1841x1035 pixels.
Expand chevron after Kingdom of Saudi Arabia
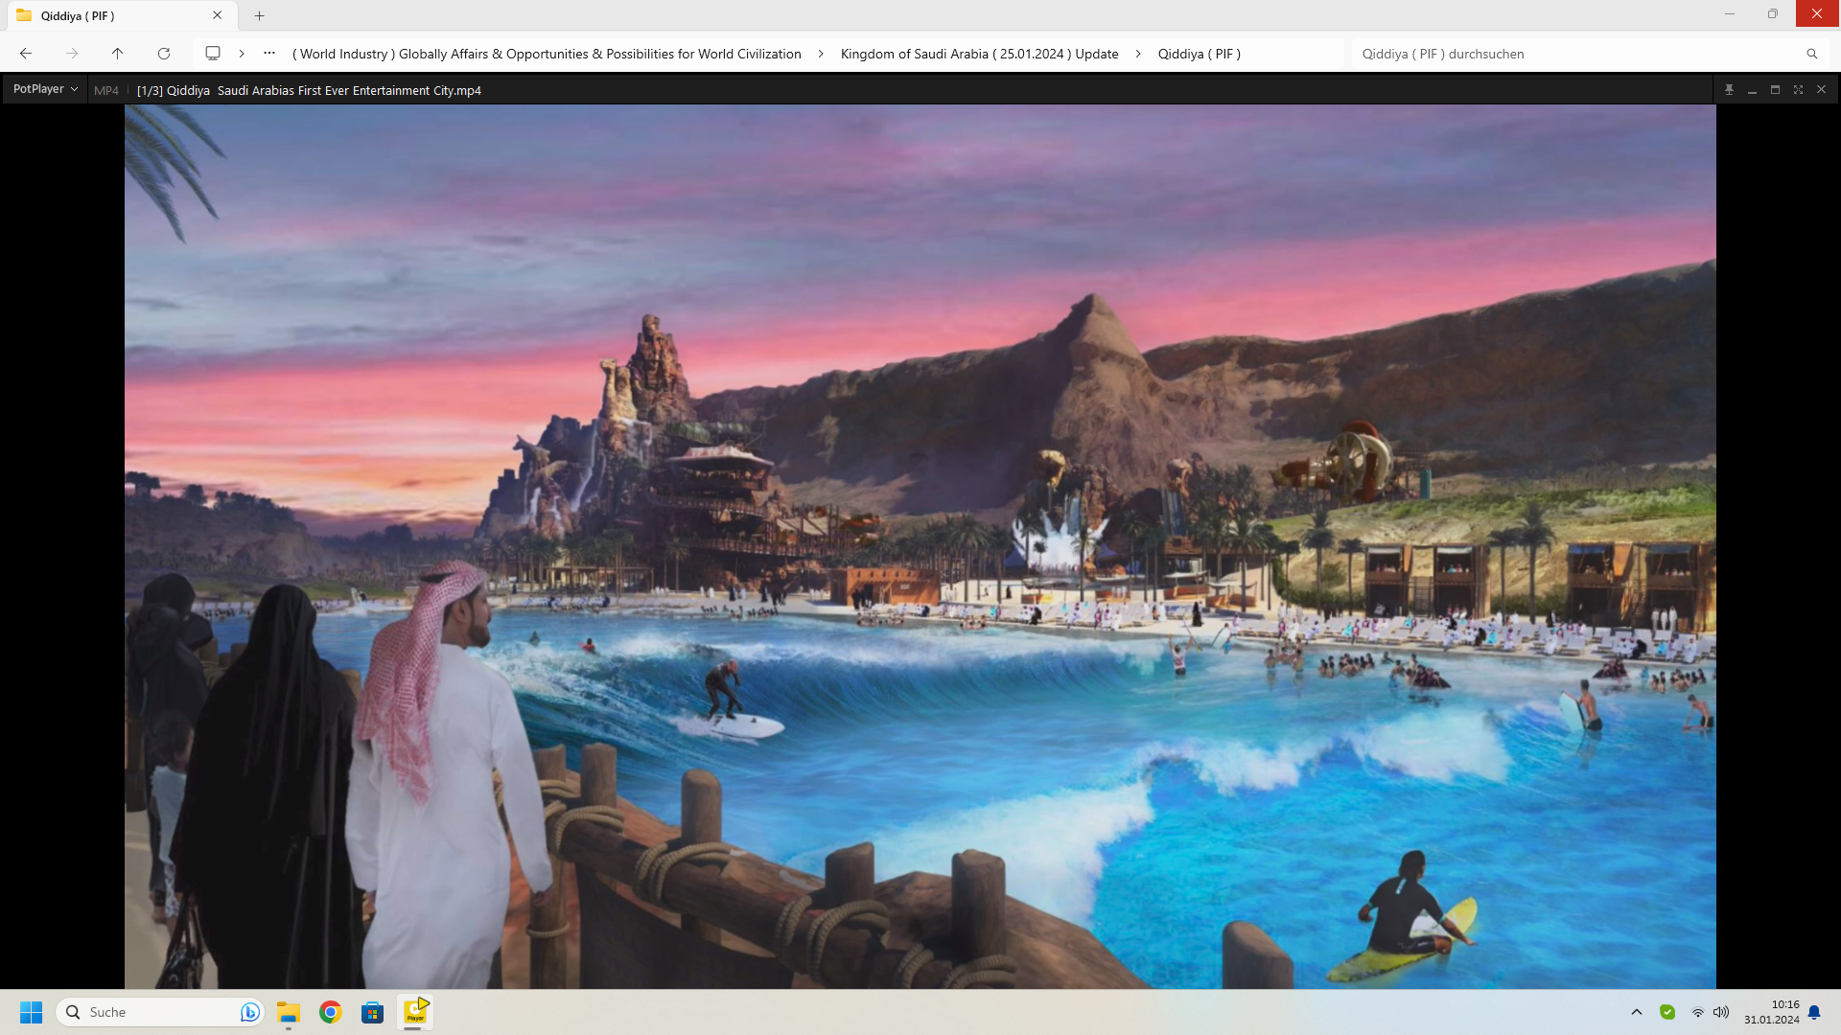[x=1138, y=54]
